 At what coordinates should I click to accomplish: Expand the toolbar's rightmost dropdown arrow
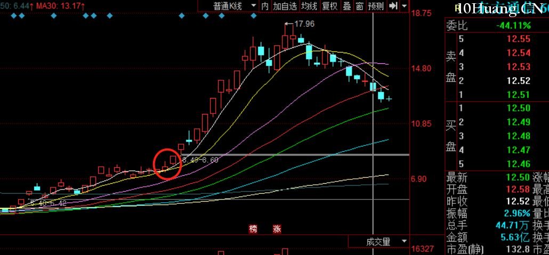405,6
